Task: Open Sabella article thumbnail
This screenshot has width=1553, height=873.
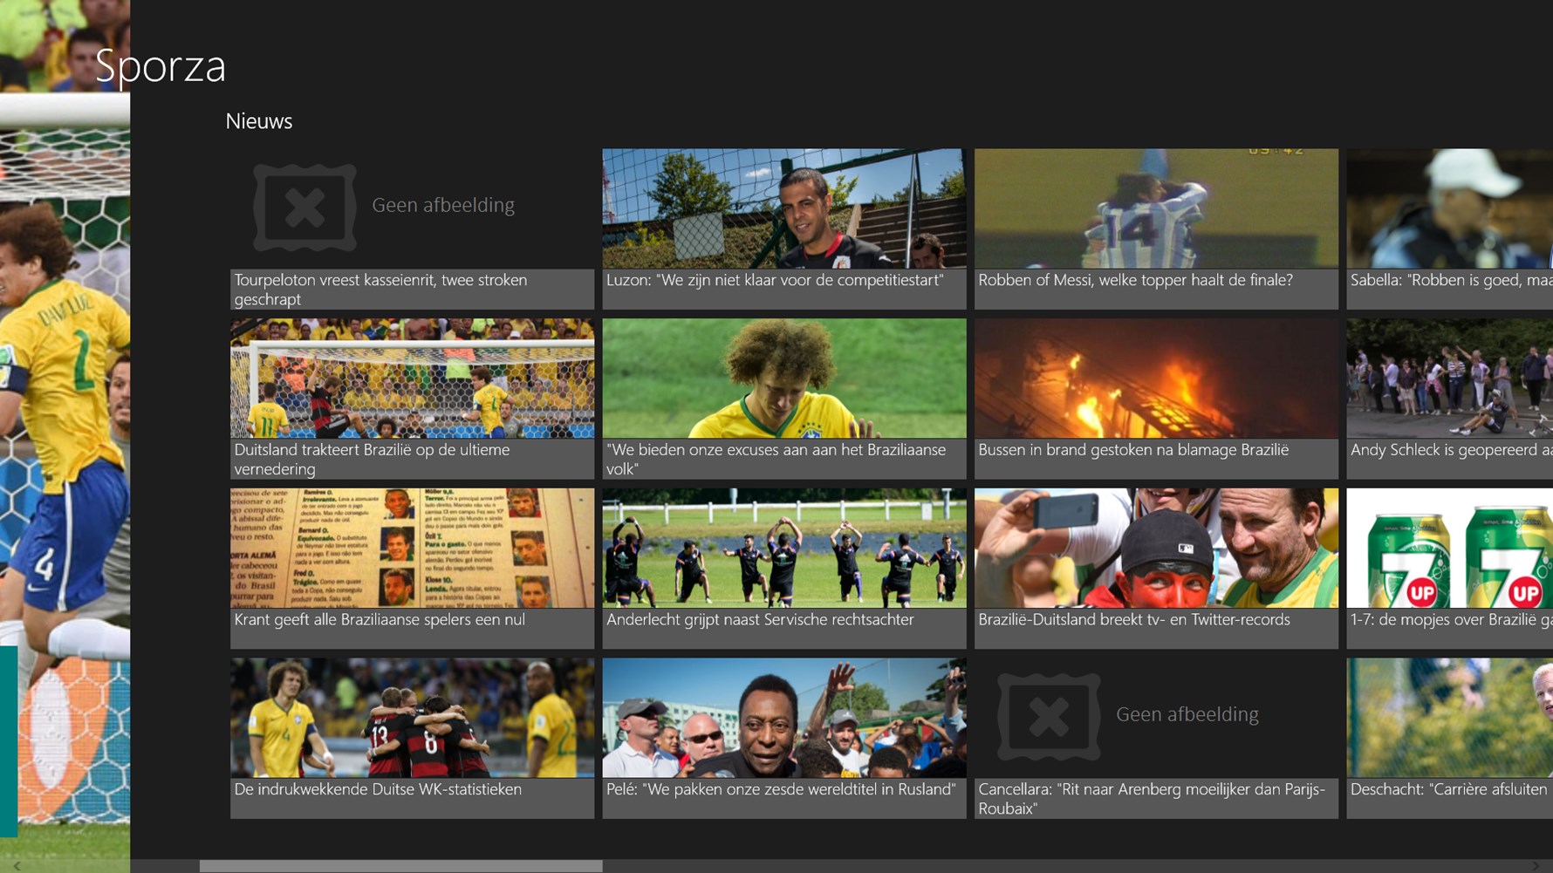Action: pyautogui.click(x=1450, y=208)
